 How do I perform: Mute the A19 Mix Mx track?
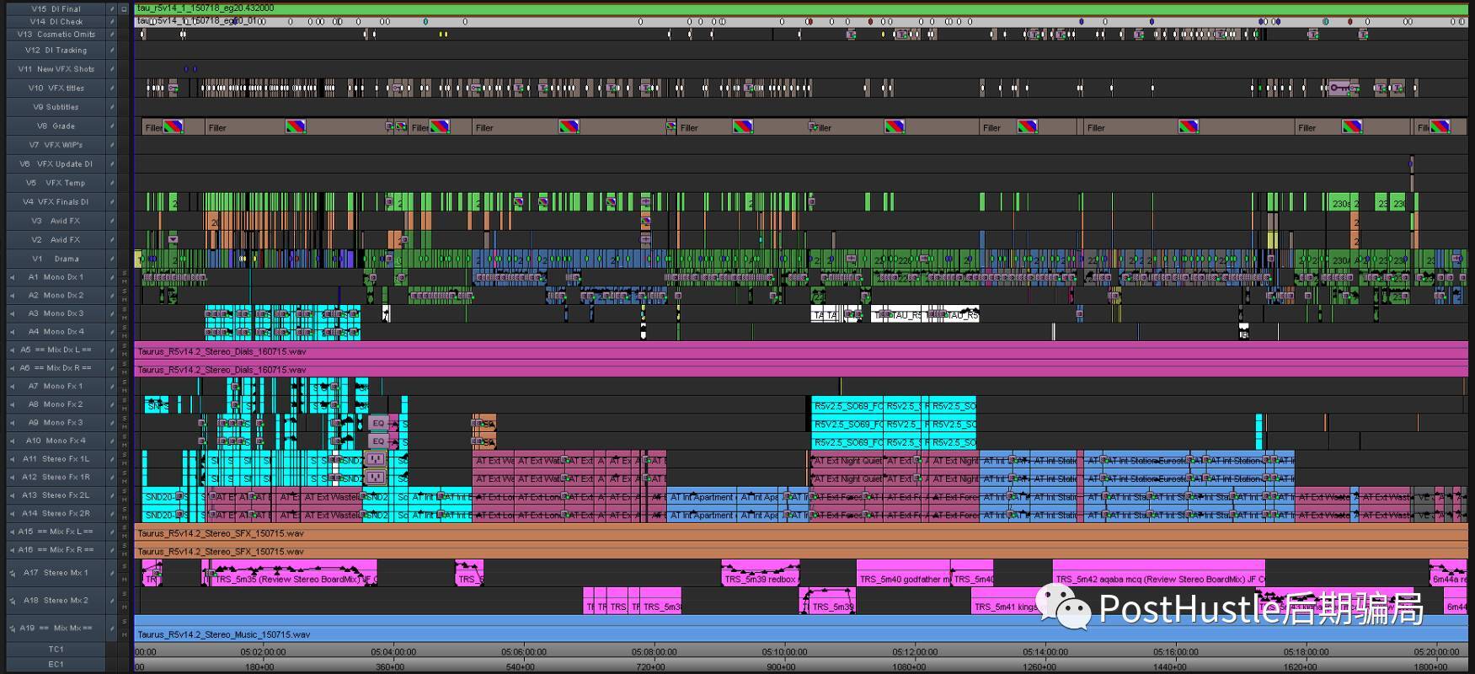click(x=124, y=633)
